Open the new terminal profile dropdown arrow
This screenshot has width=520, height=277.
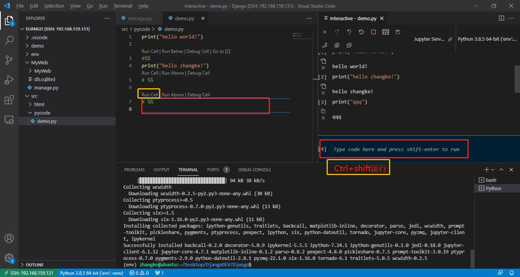coord(493,170)
